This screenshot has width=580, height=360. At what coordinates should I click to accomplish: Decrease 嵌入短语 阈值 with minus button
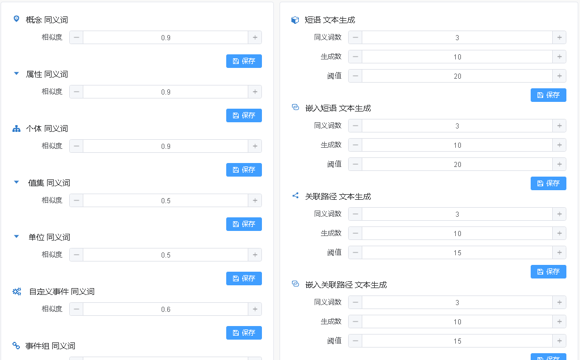tap(354, 164)
